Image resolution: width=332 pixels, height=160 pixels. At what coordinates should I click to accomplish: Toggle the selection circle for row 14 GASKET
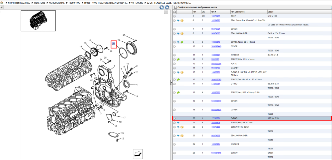click(175, 68)
